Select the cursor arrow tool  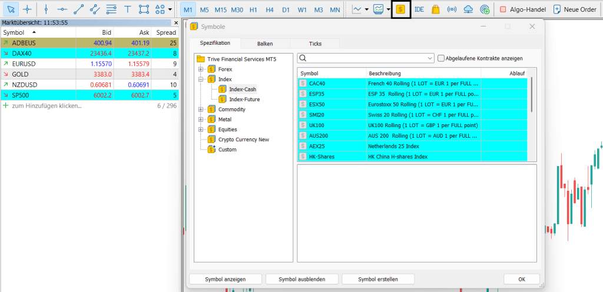(x=11, y=9)
